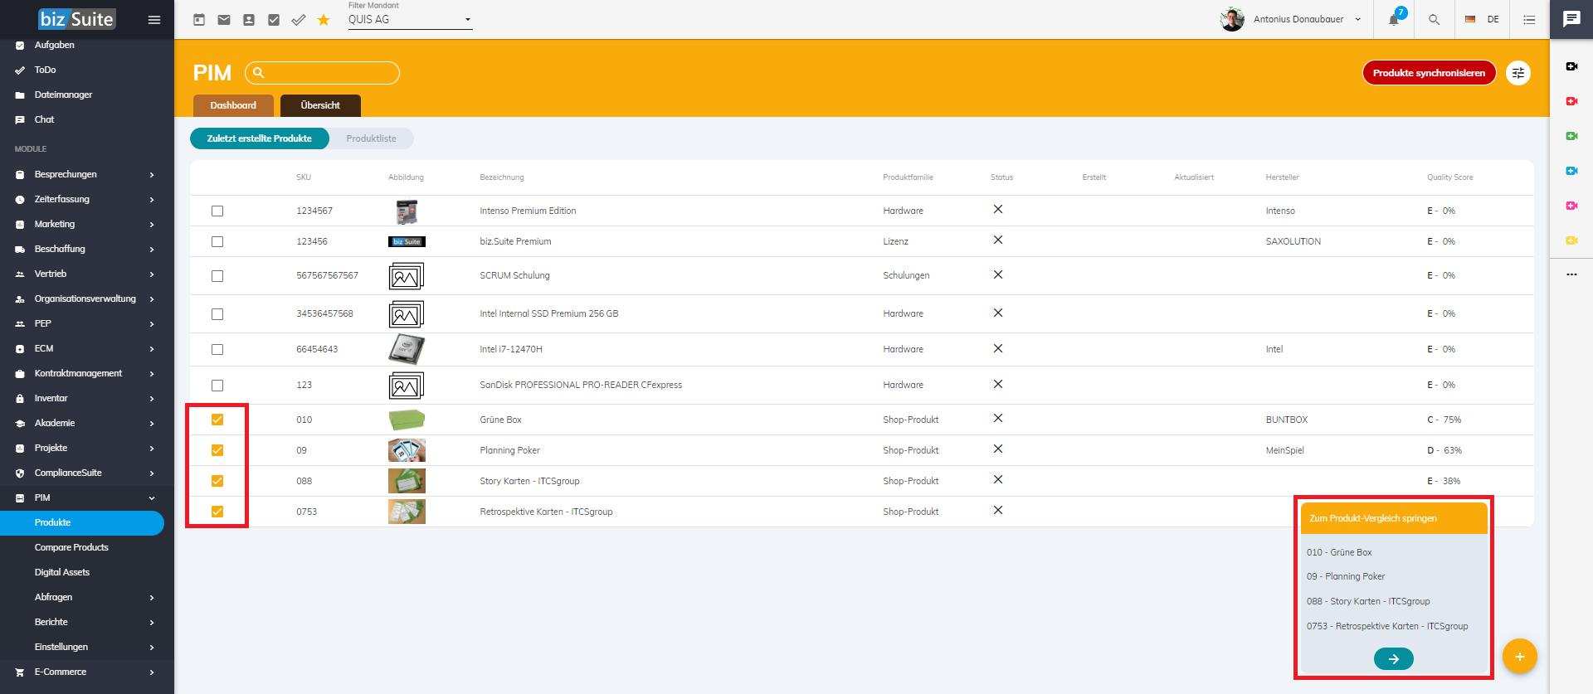Screen dimensions: 1593x694
Task: Expand the Zeiterfassung module
Action: pyautogui.click(x=86, y=200)
